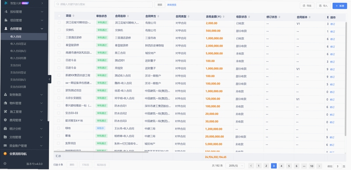Toggle the select-all header checkbox
Viewport: 351px width, 170px height.
click(59, 16)
